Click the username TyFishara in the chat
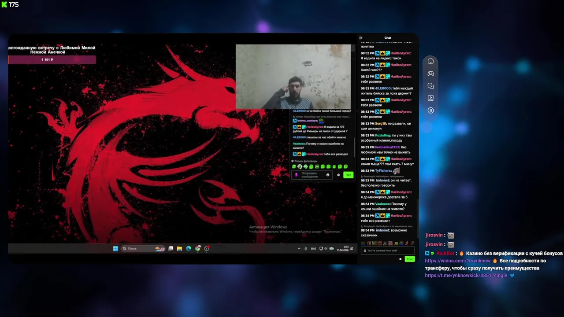This screenshot has width=564, height=317. point(382,171)
